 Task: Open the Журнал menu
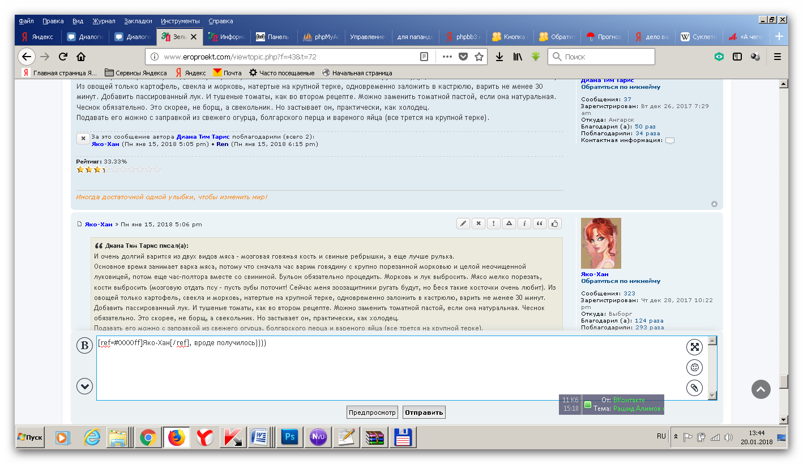(x=104, y=21)
